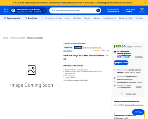
Task: Go to Flash Deals
Action: [77, 18]
